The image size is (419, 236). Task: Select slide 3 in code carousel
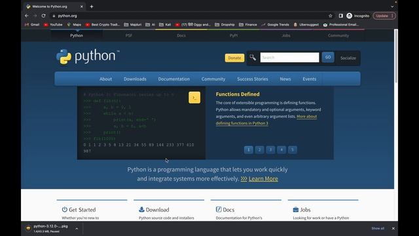[270, 149]
